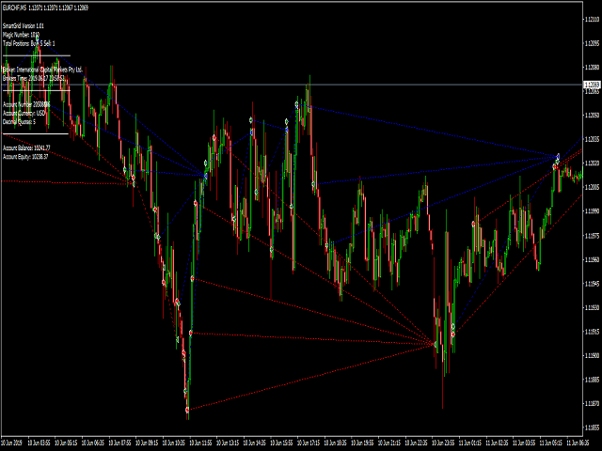Image resolution: width=602 pixels, height=451 pixels.
Task: Click the 10 Jun 2019 time label
Action: point(12,443)
